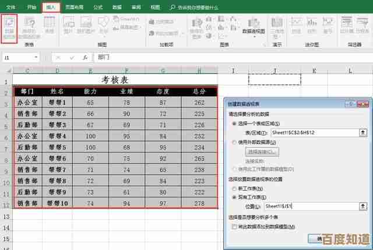Select the 选择一个表或区域 radio option
The image size is (373, 250).
234,124
